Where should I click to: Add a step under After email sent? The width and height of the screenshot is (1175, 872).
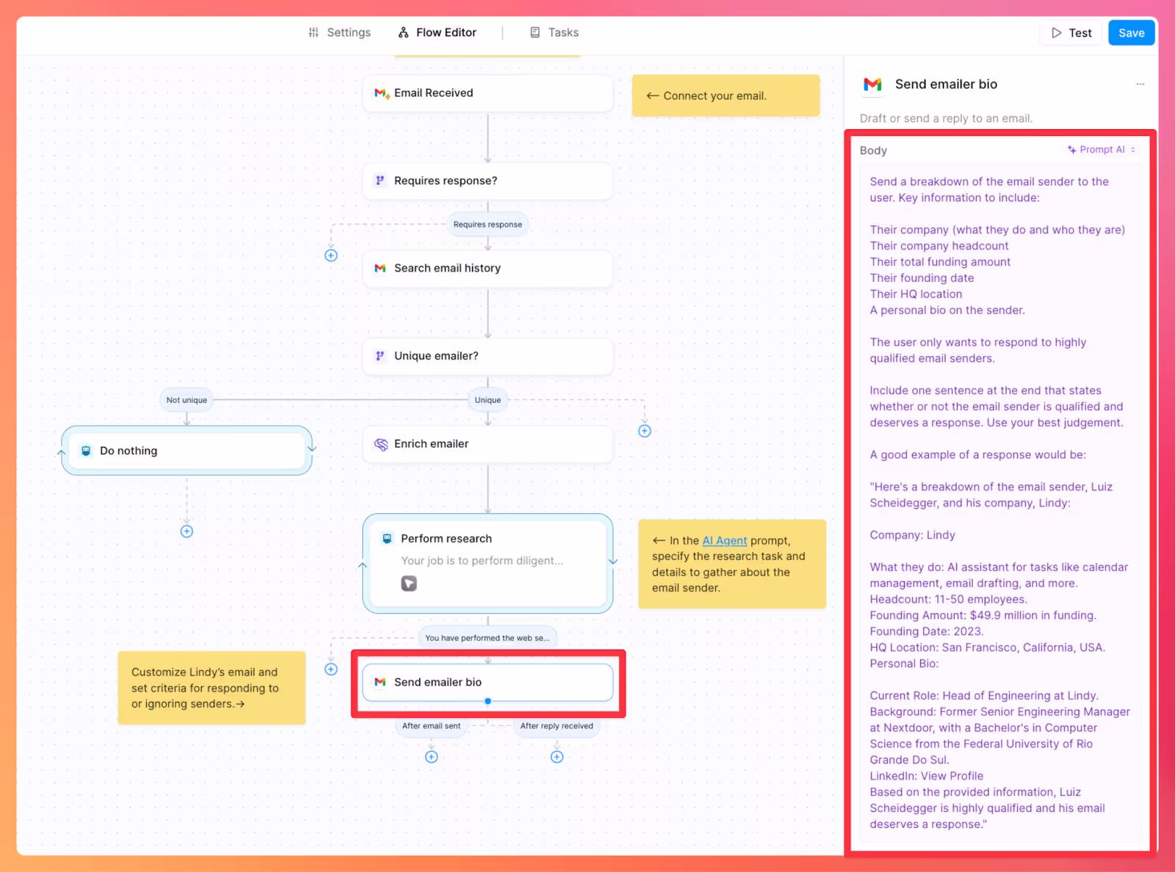point(431,757)
